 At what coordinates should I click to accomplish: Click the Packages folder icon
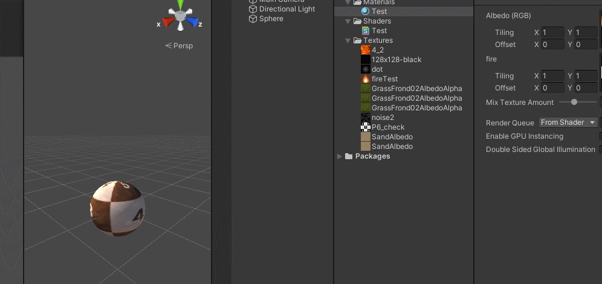pyautogui.click(x=349, y=156)
